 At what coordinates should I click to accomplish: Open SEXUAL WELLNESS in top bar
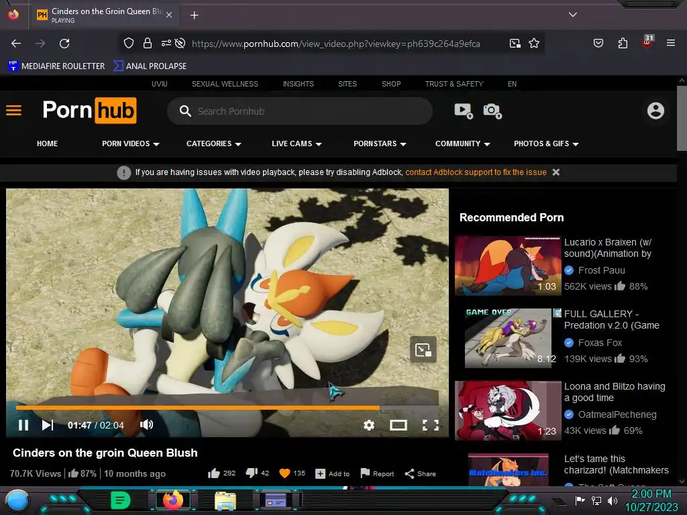click(225, 84)
